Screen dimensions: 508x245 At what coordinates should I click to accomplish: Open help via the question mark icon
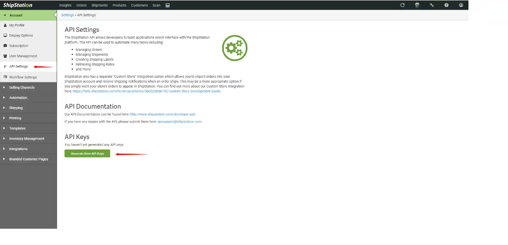[x=446, y=5]
